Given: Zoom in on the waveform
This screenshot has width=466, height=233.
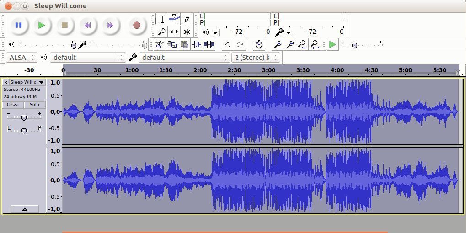Looking at the screenshot, I should tap(278, 44).
